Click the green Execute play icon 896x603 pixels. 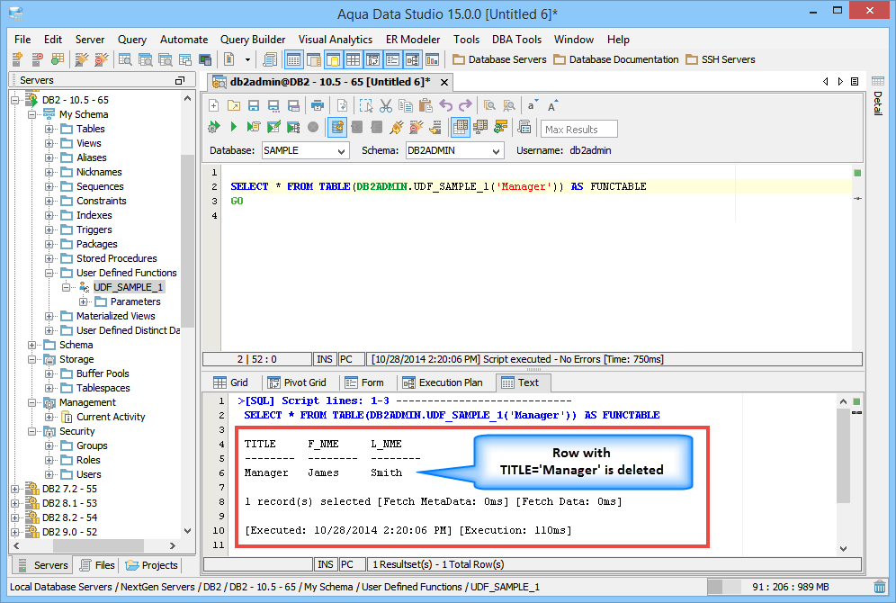[234, 127]
